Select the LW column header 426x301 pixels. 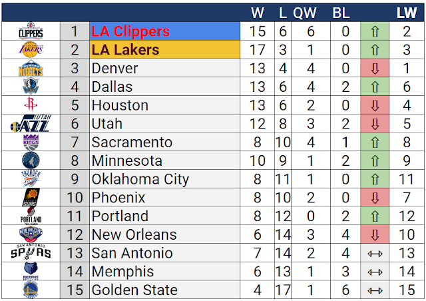tap(406, 13)
